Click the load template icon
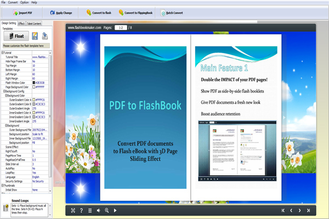 pos(45,36)
